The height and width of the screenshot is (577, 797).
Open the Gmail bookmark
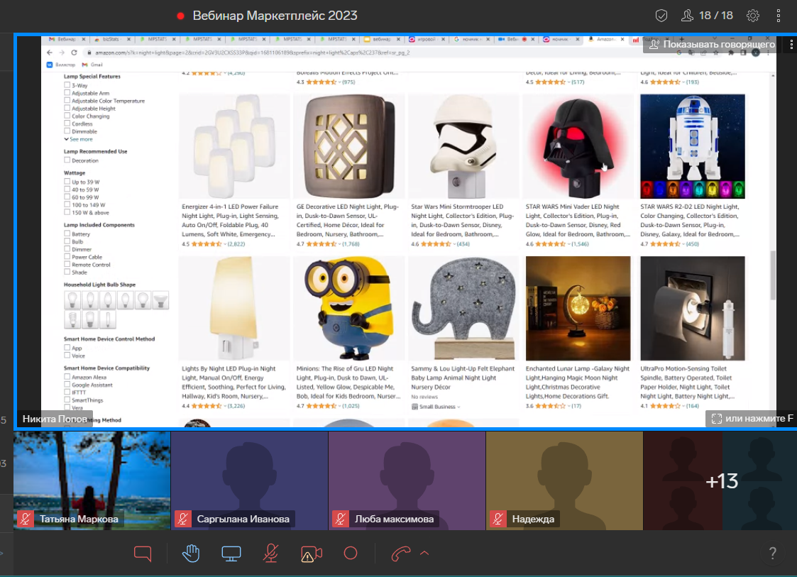(x=92, y=65)
